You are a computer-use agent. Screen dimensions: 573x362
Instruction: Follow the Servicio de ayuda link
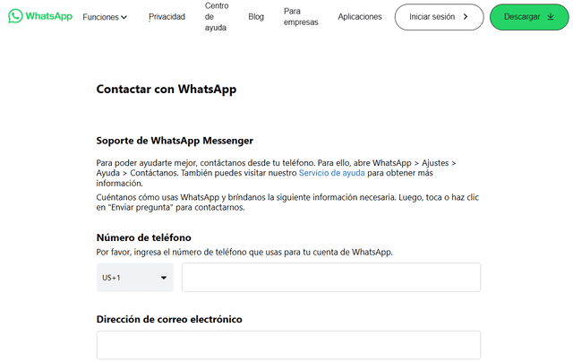coord(331,175)
